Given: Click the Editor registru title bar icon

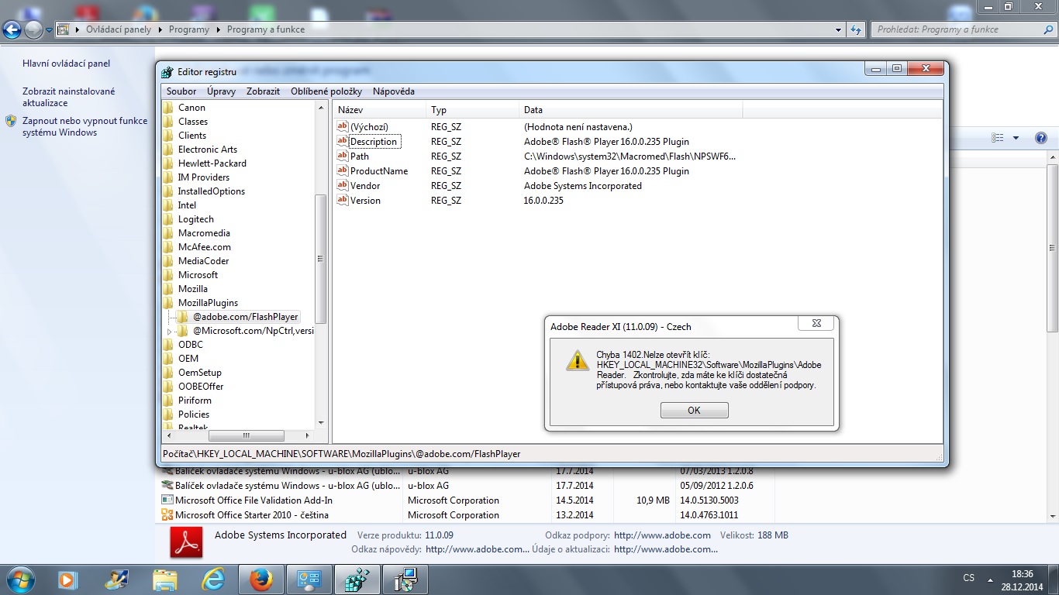Looking at the screenshot, I should [x=167, y=72].
